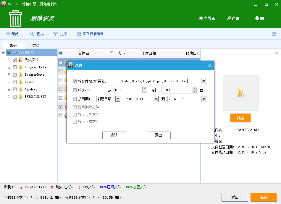Click the minimum size 0.00 field

click(x=128, y=90)
